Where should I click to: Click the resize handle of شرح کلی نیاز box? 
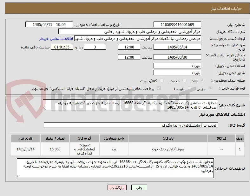pyautogui.click(x=44, y=109)
